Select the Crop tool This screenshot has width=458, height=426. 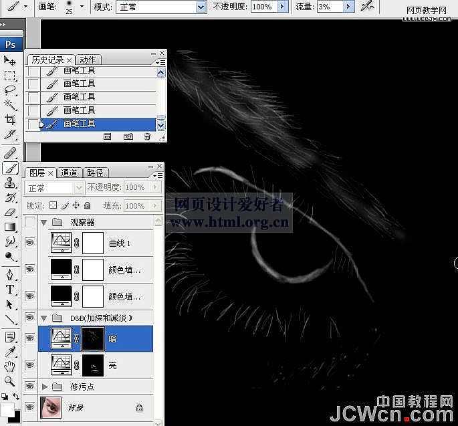[x=9, y=120]
